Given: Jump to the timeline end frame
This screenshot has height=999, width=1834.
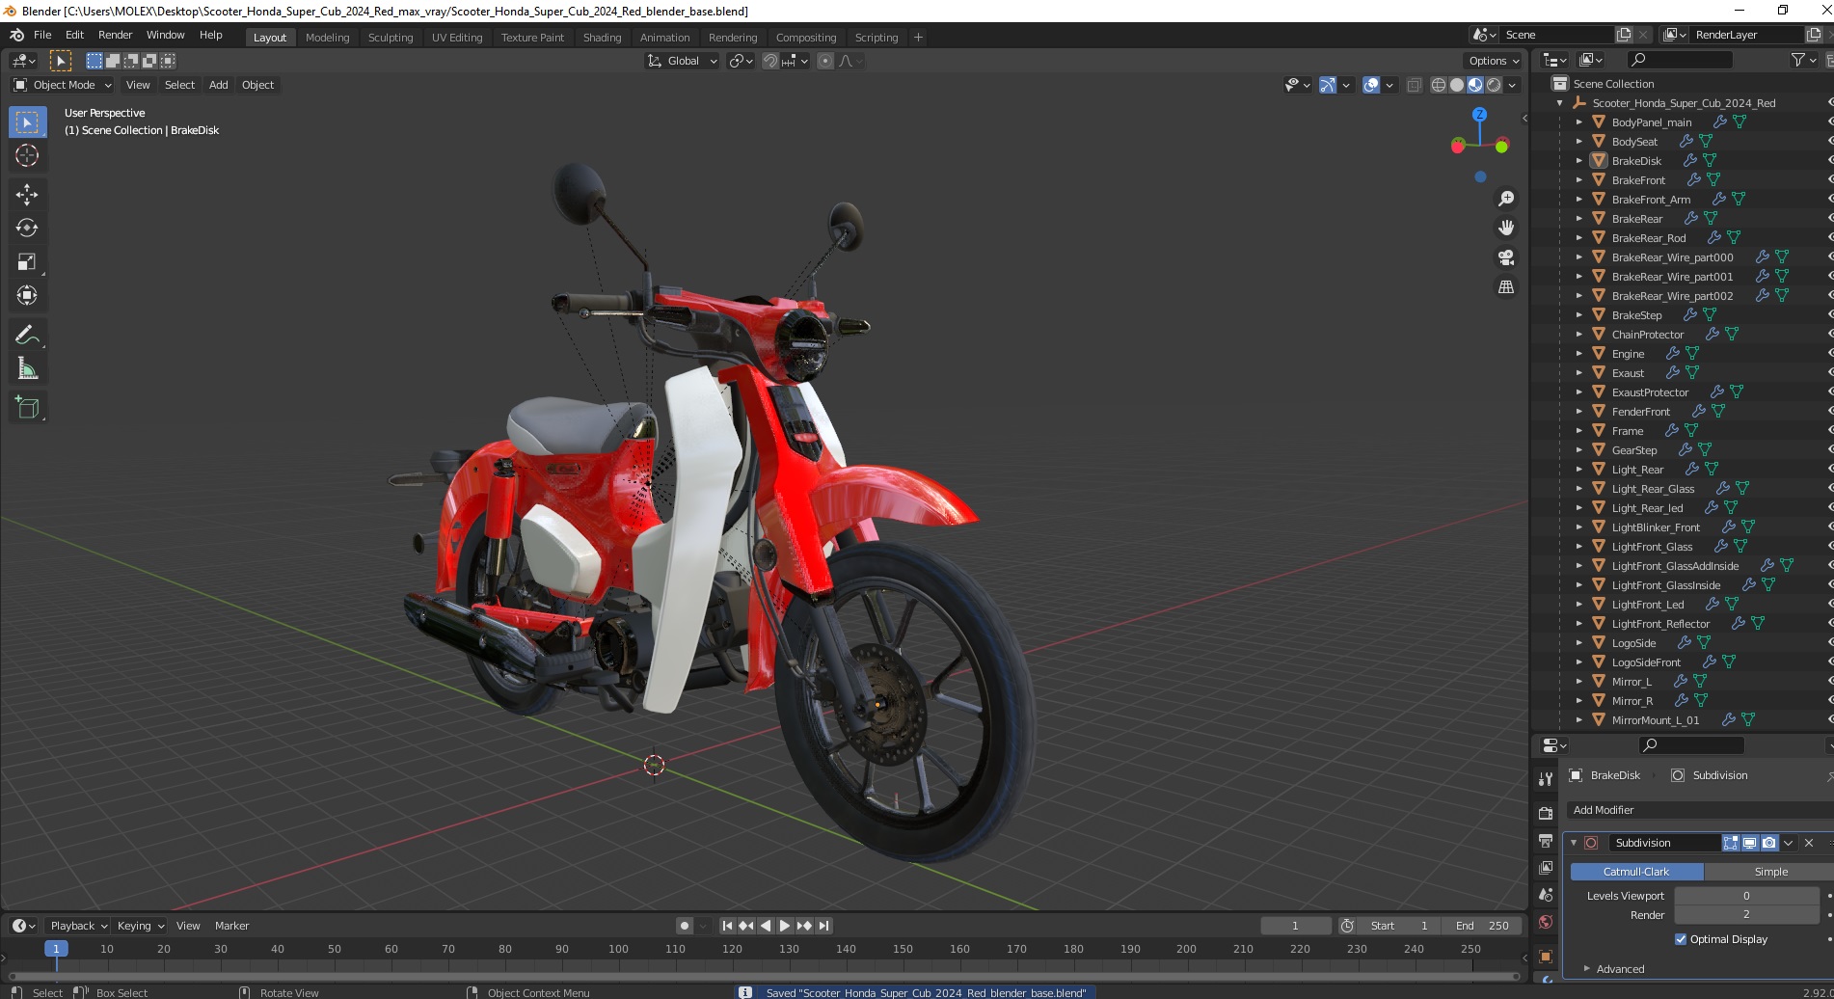Looking at the screenshot, I should click(823, 926).
